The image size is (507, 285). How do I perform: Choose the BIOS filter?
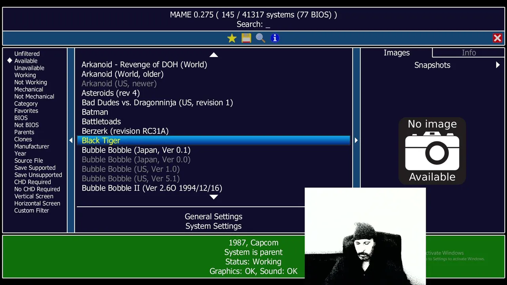(x=21, y=118)
